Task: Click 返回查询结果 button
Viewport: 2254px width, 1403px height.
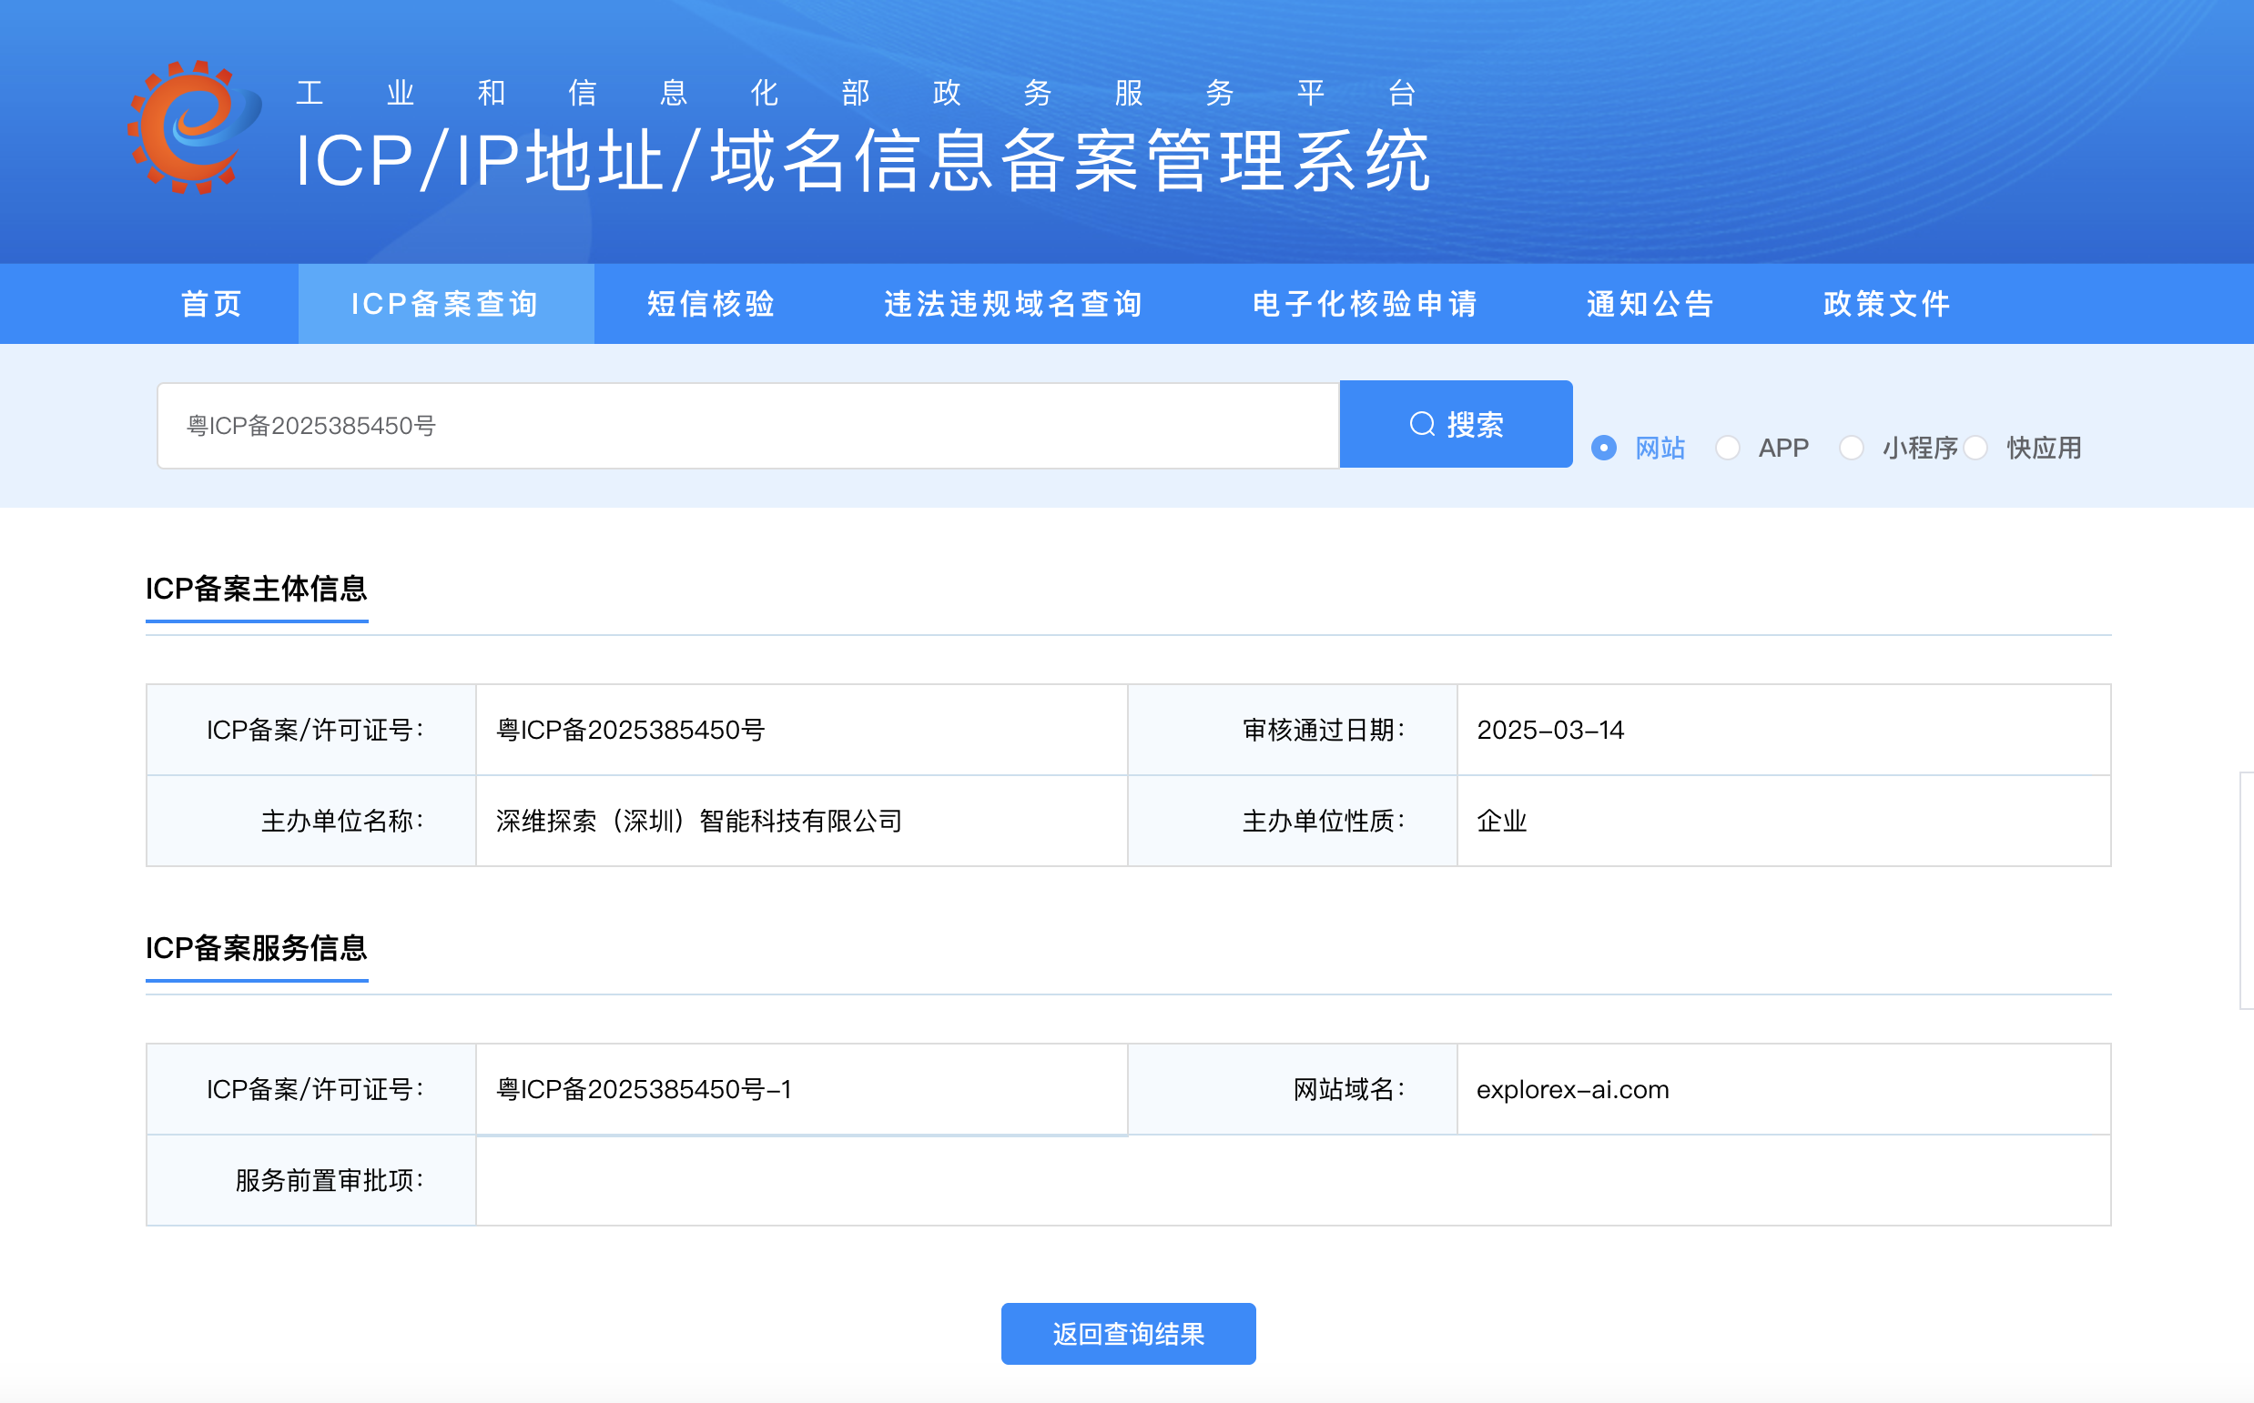Action: coord(1128,1334)
